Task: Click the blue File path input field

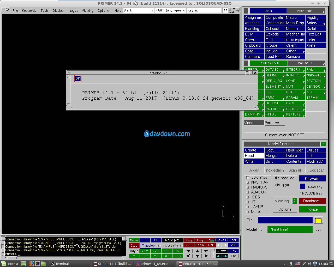Action: 285,220
